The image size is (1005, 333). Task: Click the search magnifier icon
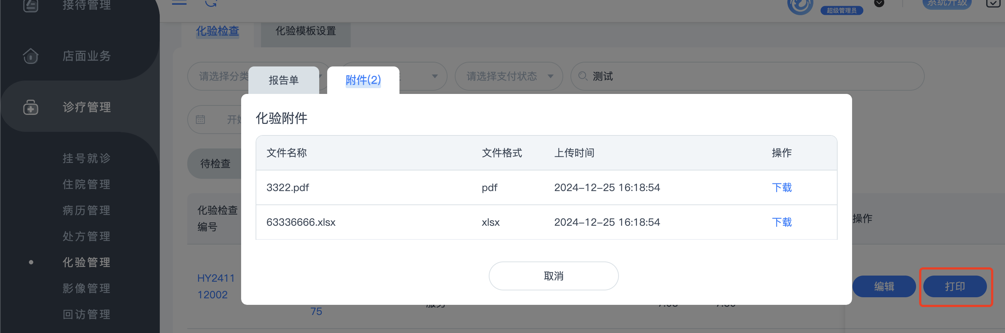pyautogui.click(x=582, y=76)
